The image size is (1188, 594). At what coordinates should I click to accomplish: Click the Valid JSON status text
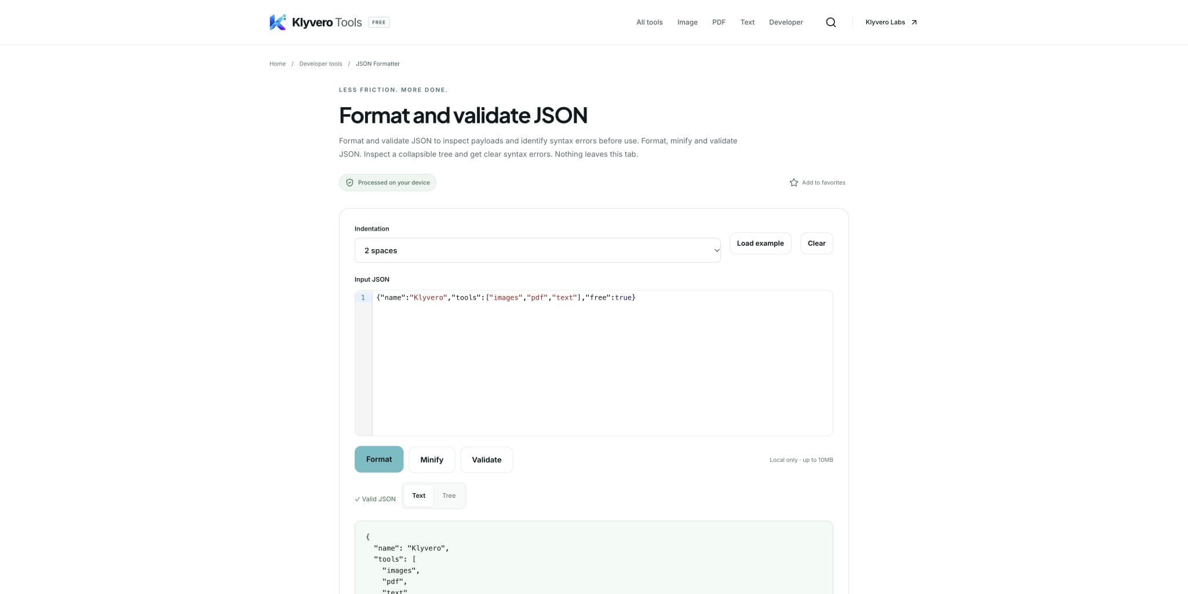tap(375, 499)
